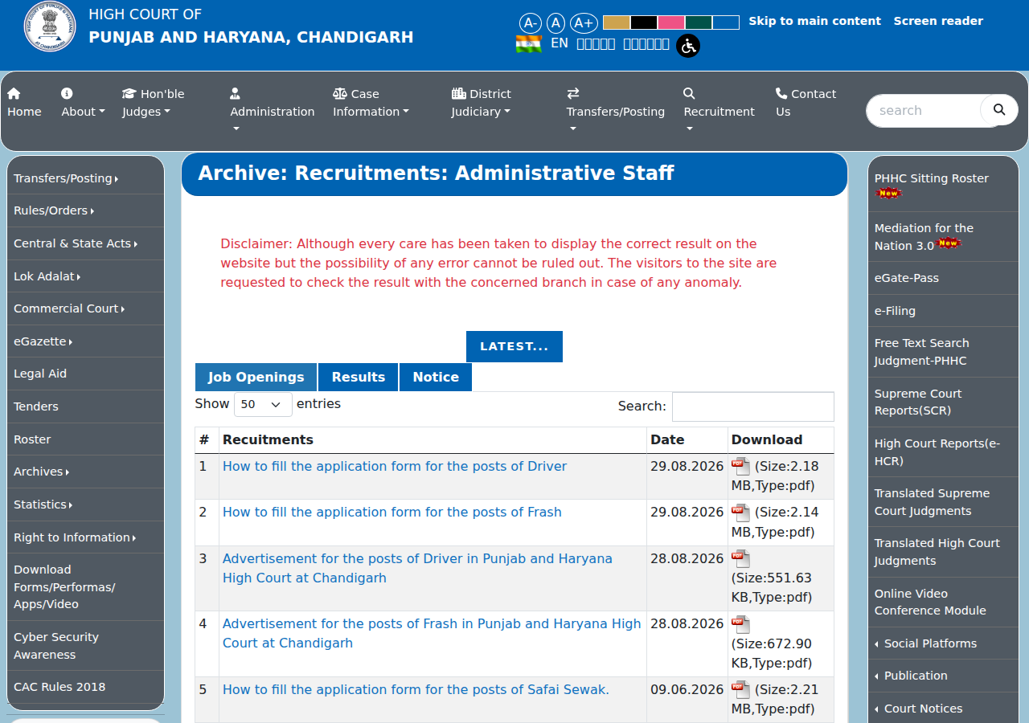Screen dimensions: 1029x723
Task: Select the pink color theme swatch
Action: click(x=671, y=22)
